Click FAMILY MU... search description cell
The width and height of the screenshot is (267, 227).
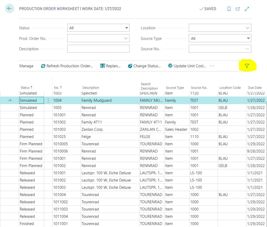[152, 100]
